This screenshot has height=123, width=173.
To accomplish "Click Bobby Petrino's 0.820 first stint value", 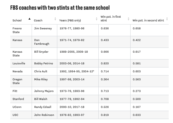I will click(105, 63).
